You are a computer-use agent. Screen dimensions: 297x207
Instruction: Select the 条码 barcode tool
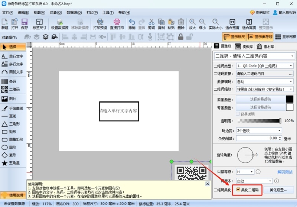pyautogui.click(x=9, y=81)
